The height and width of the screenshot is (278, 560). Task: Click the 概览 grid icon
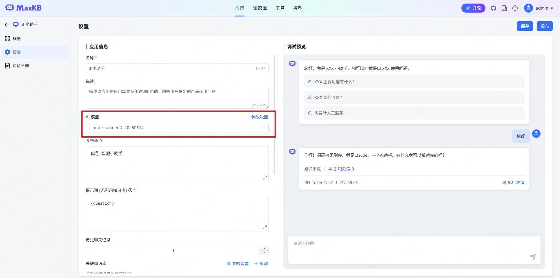tap(7, 39)
